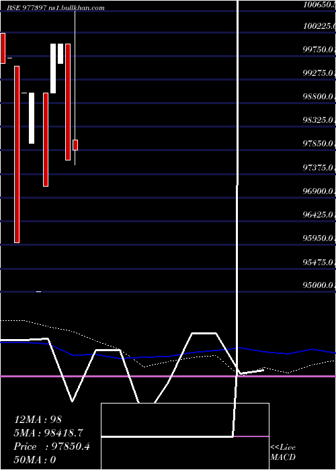Click the 50MA : 0 readout

(x=35, y=460)
